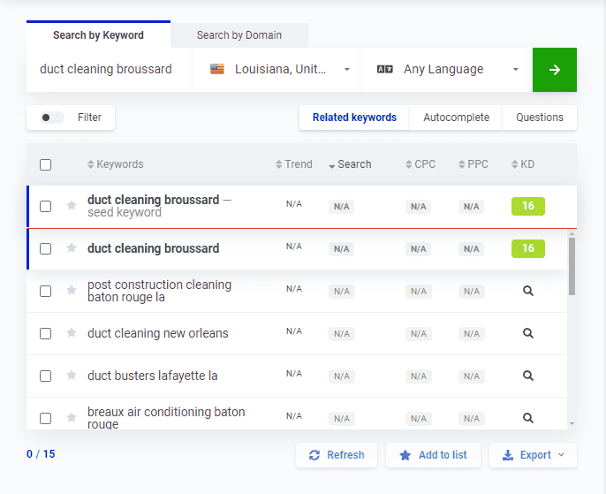Click the Add to list button
The height and width of the screenshot is (494, 606).
click(433, 455)
